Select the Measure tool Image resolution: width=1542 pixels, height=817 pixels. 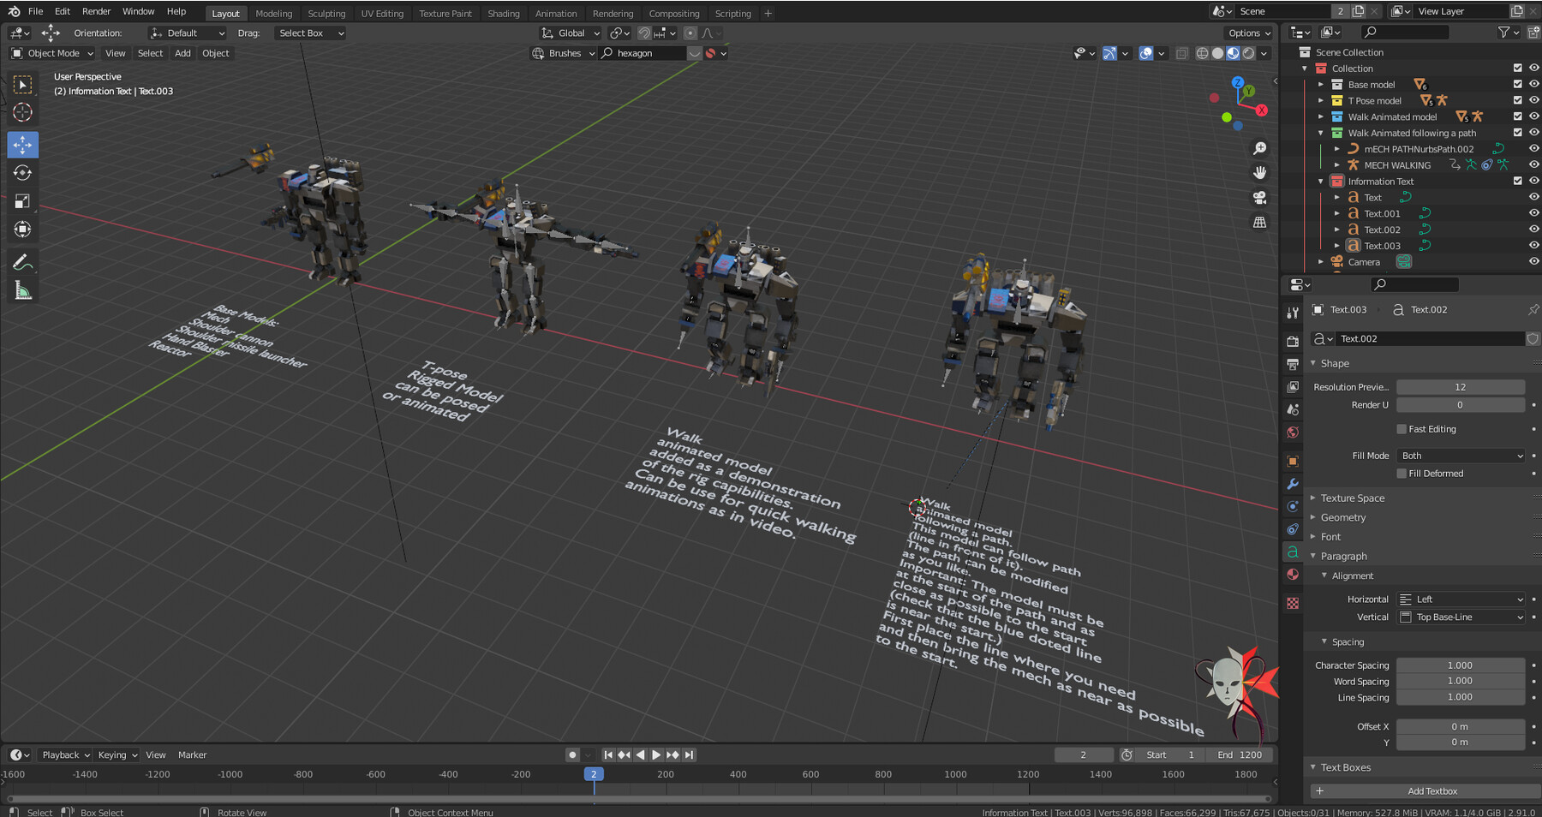pos(22,290)
